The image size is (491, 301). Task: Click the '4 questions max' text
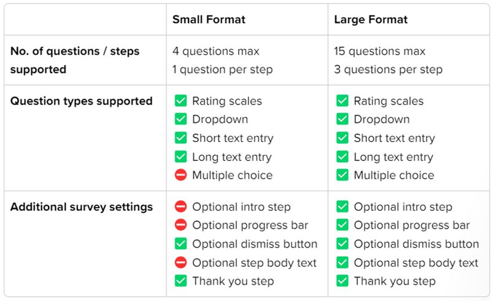coord(215,51)
